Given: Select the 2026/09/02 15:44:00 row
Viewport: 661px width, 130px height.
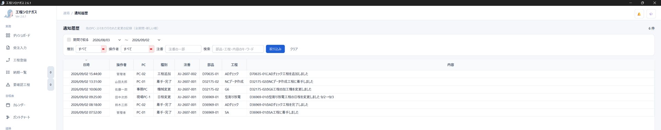Looking at the screenshot, I should pyautogui.click(x=359, y=74).
